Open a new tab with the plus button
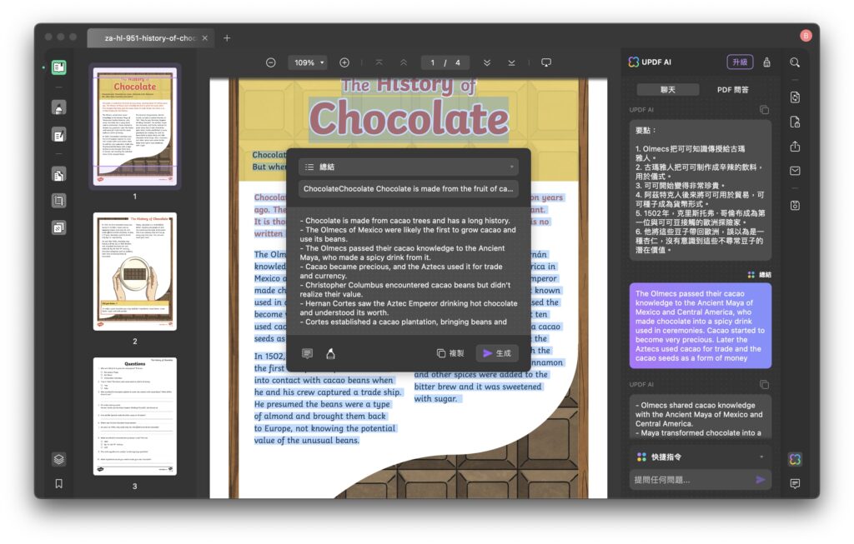This screenshot has width=854, height=544. [227, 38]
